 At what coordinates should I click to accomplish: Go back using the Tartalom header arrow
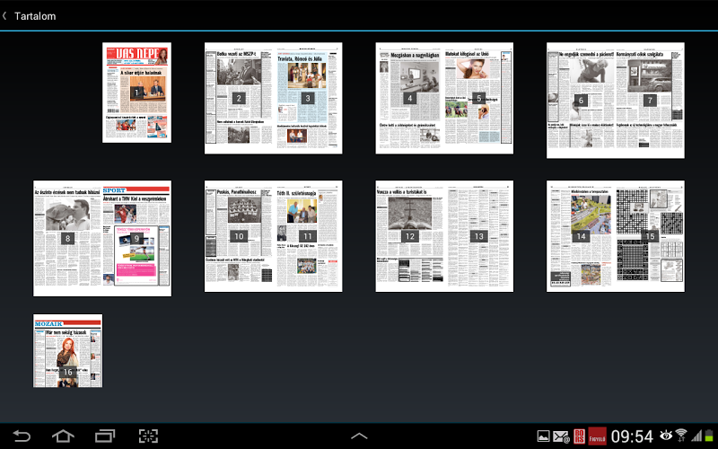pyautogui.click(x=4, y=16)
